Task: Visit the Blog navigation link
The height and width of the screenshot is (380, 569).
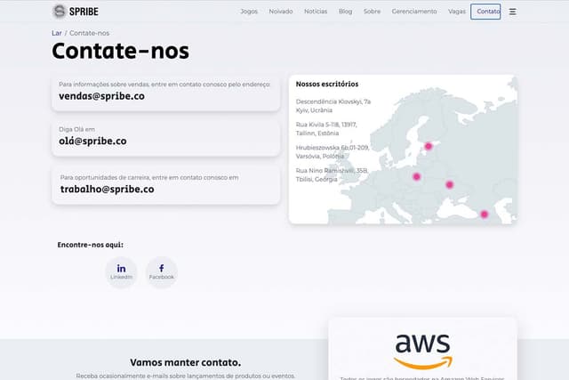Action: [x=346, y=12]
